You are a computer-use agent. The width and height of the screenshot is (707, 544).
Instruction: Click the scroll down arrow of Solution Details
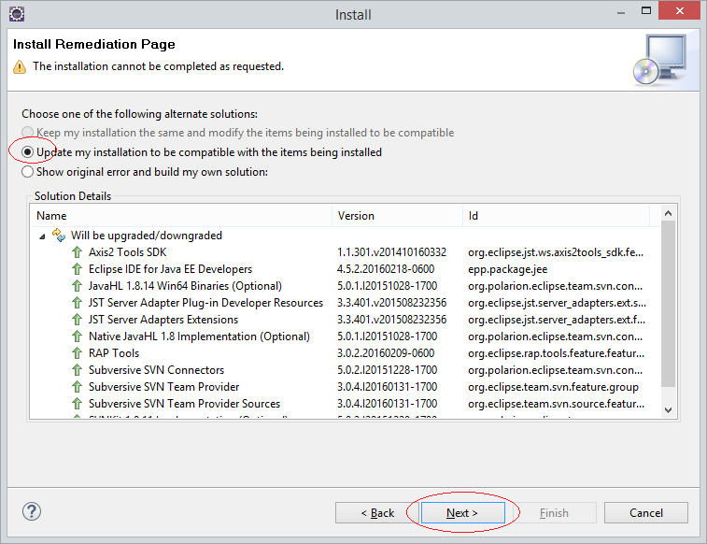pyautogui.click(x=668, y=410)
